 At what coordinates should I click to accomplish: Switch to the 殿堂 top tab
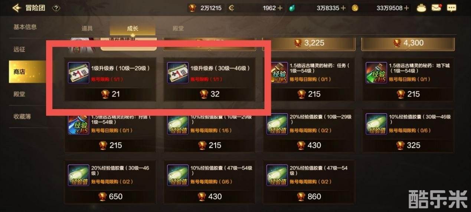point(178,28)
